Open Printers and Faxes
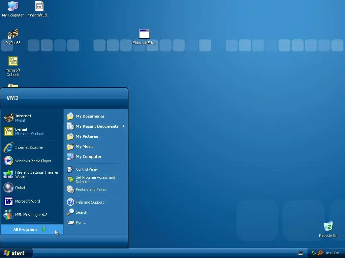The image size is (345, 258). click(x=96, y=189)
